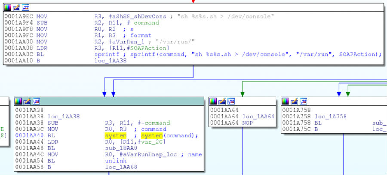Click the group nodes icon on the loc_1A758 block
This screenshot has height=175, width=387.
click(304, 101)
